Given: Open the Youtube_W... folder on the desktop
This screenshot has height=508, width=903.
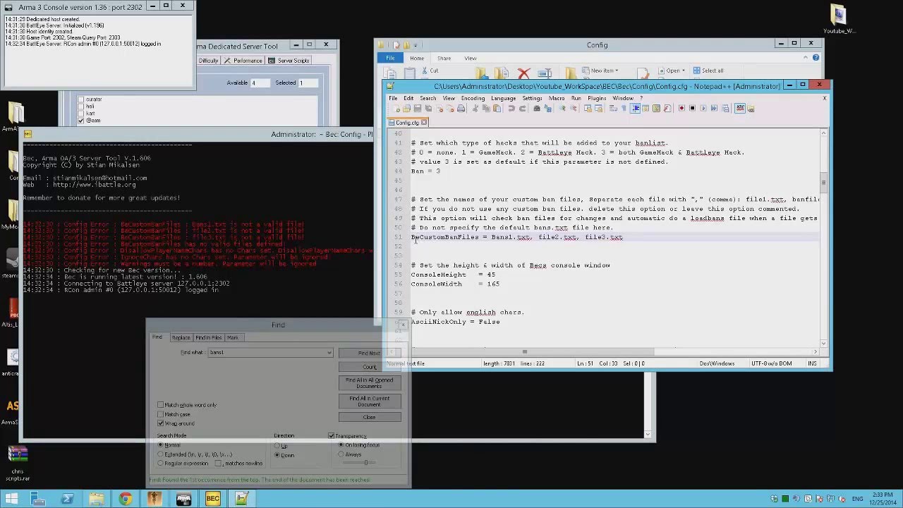Looking at the screenshot, I should click(838, 20).
